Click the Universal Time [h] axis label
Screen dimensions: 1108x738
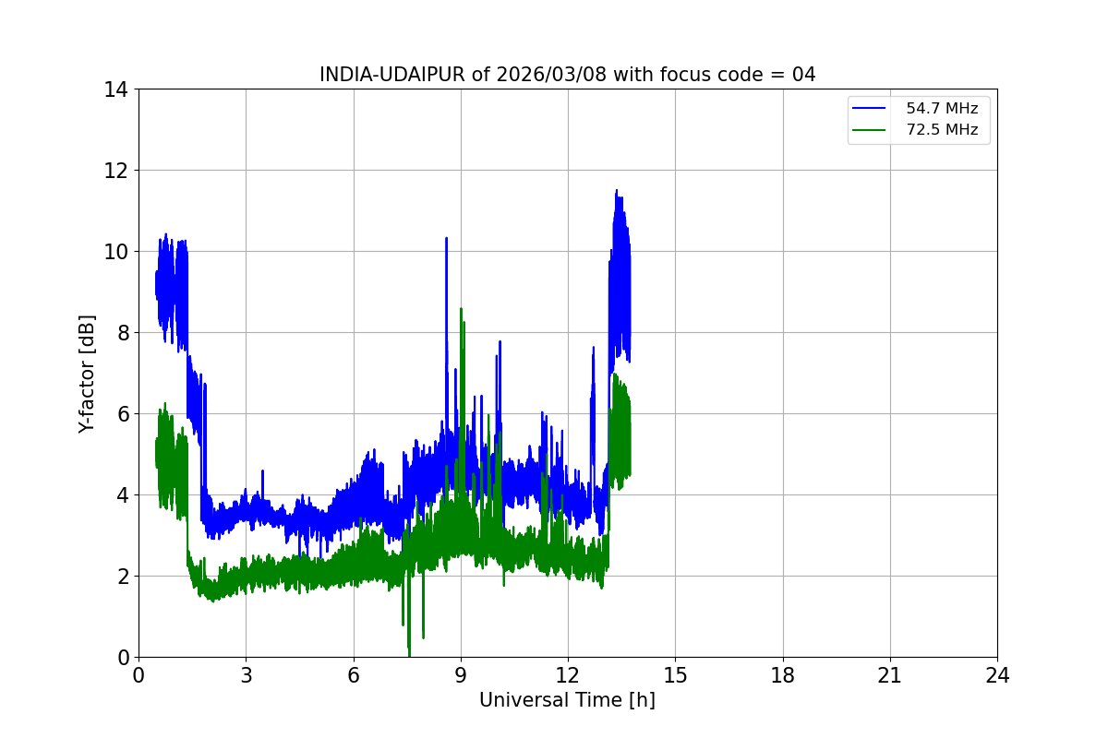point(567,700)
